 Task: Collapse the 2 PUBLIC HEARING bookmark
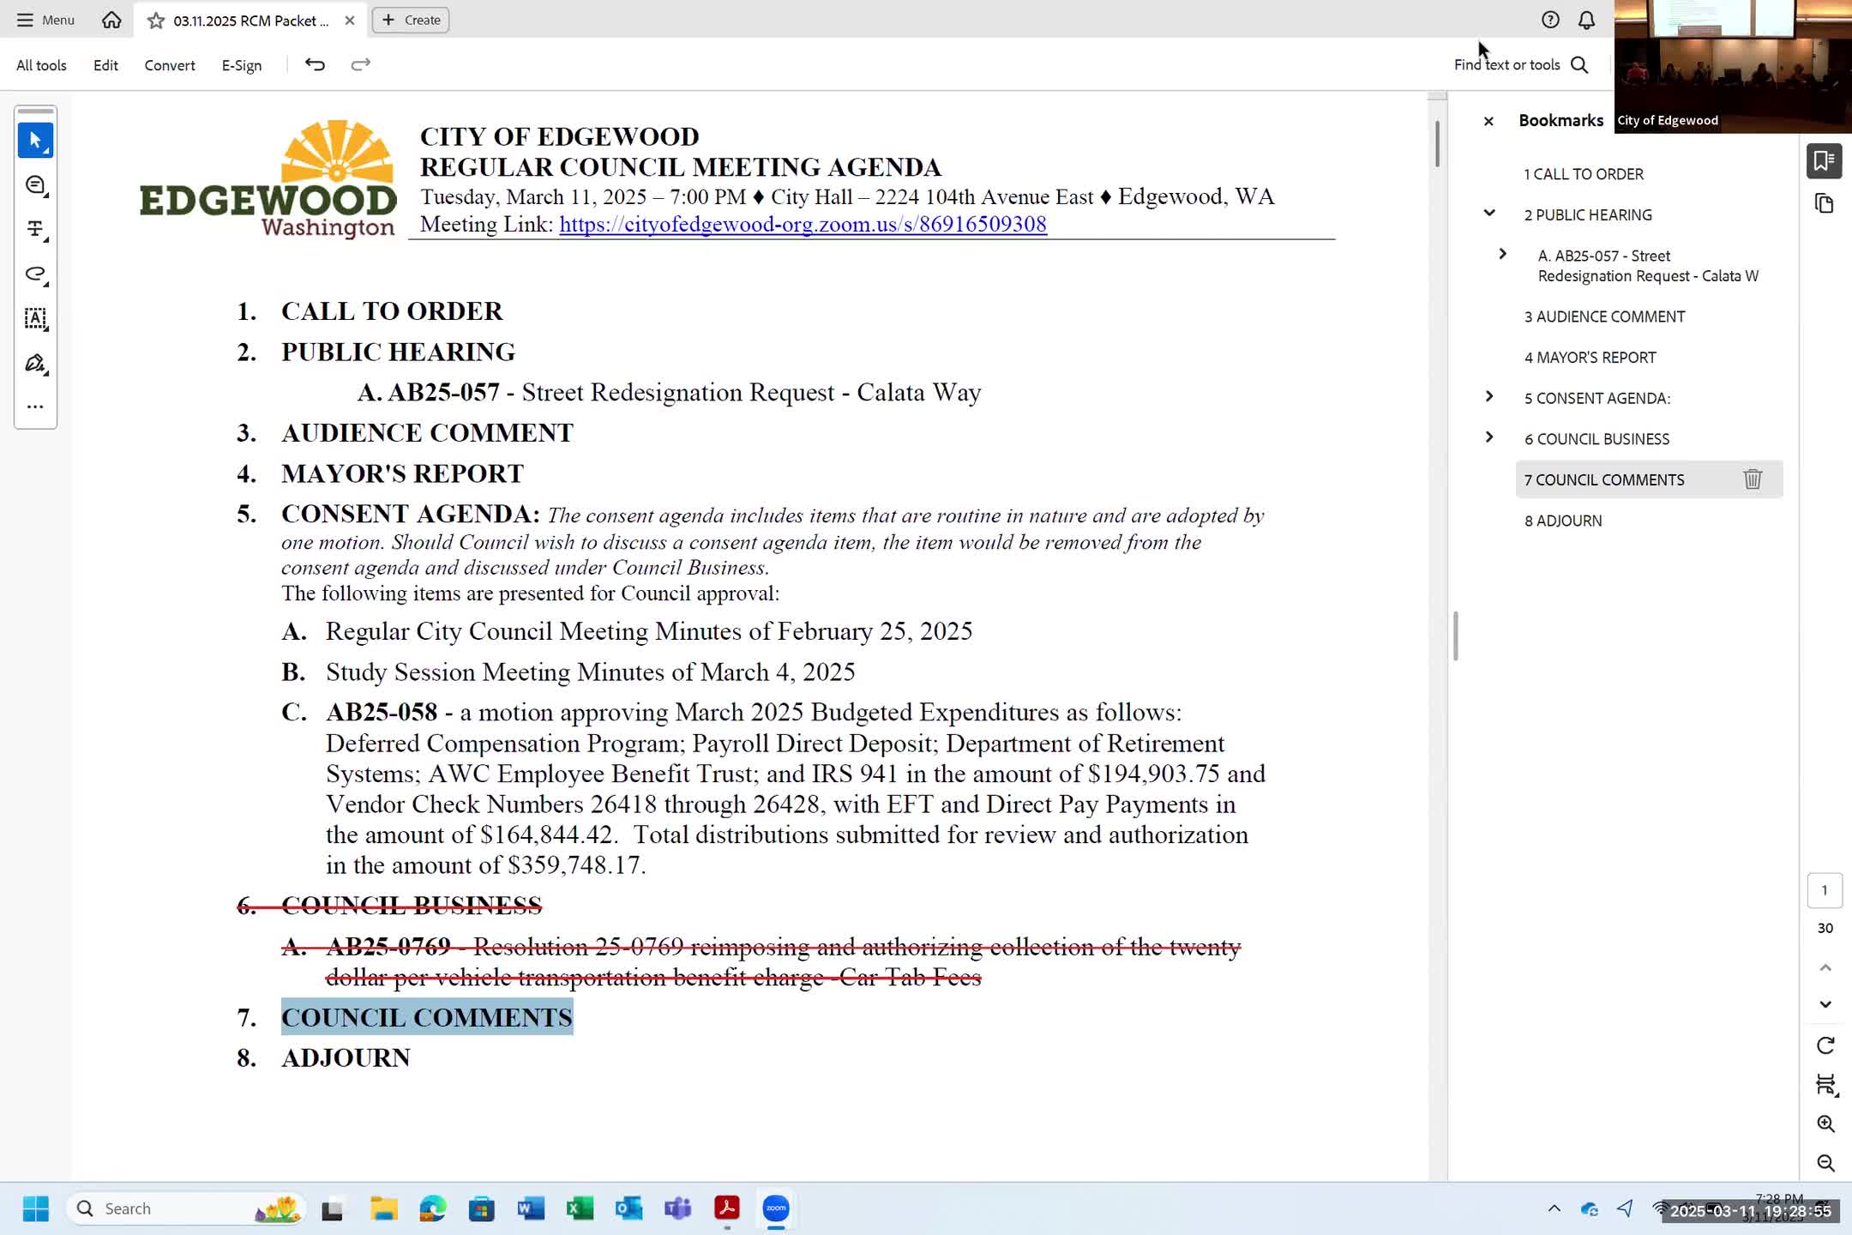1489,214
